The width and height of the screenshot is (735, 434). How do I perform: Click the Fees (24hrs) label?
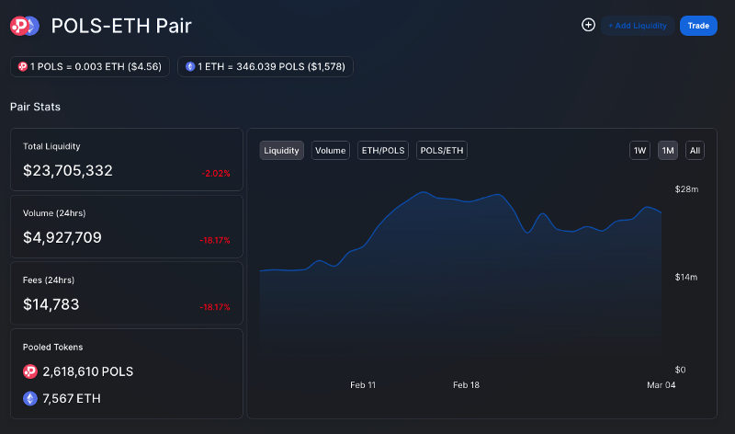tap(49, 280)
